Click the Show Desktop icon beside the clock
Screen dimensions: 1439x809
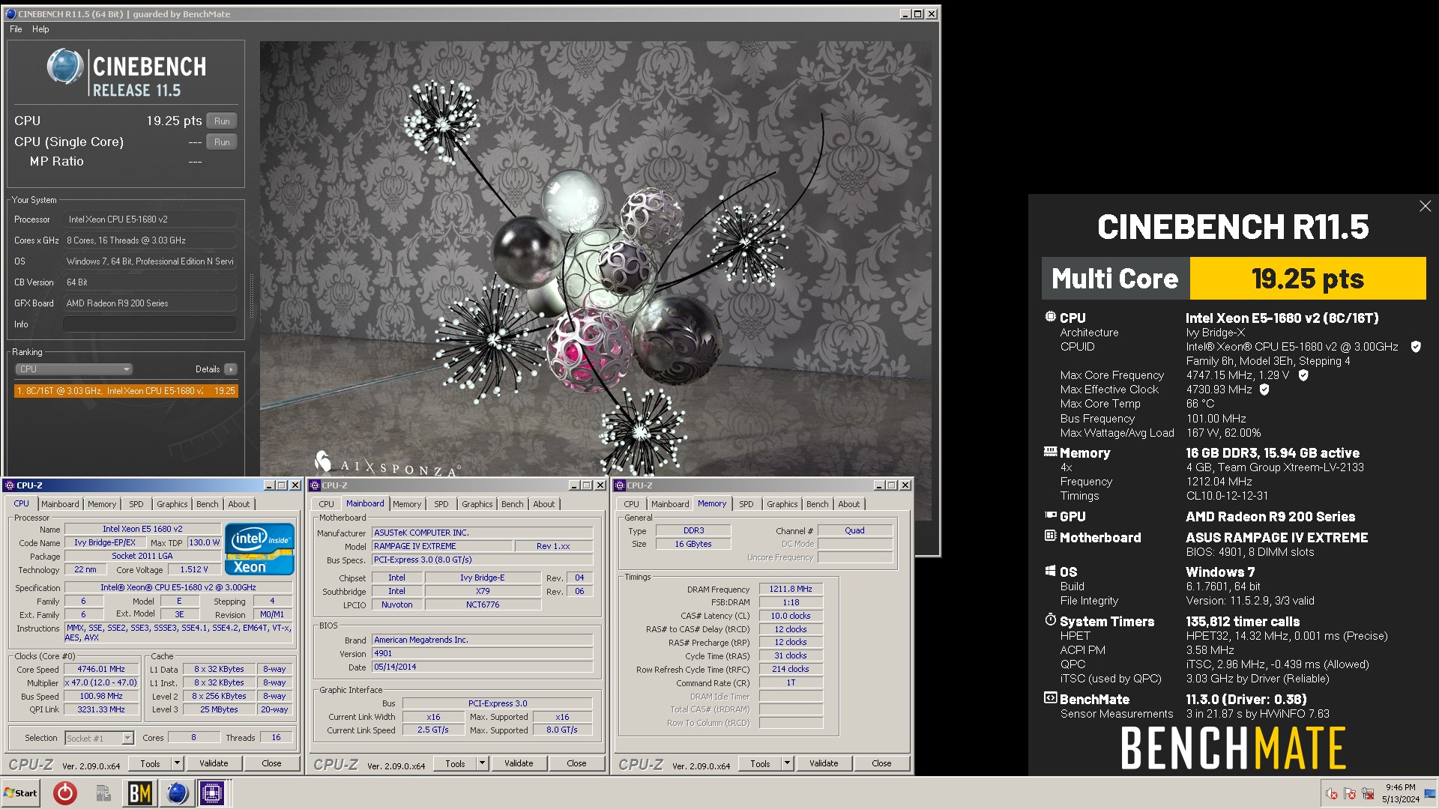coord(1430,793)
